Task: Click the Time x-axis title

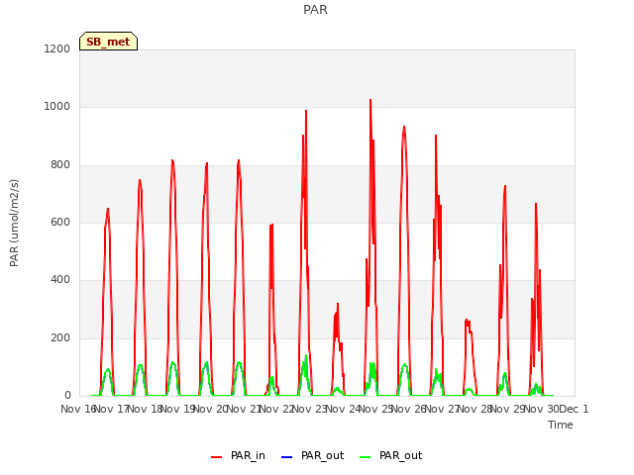Action: pos(561,425)
